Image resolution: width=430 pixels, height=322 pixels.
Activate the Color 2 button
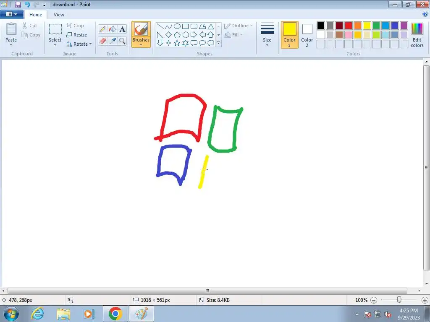(x=307, y=35)
